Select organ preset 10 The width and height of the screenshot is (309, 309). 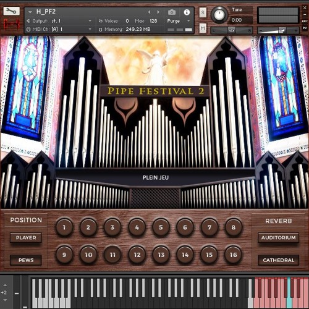tap(88, 255)
